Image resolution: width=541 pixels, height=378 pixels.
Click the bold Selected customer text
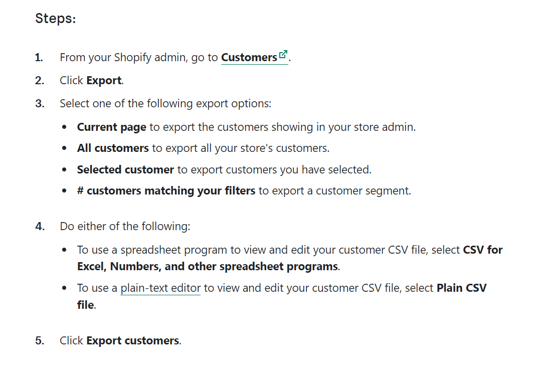pos(125,170)
